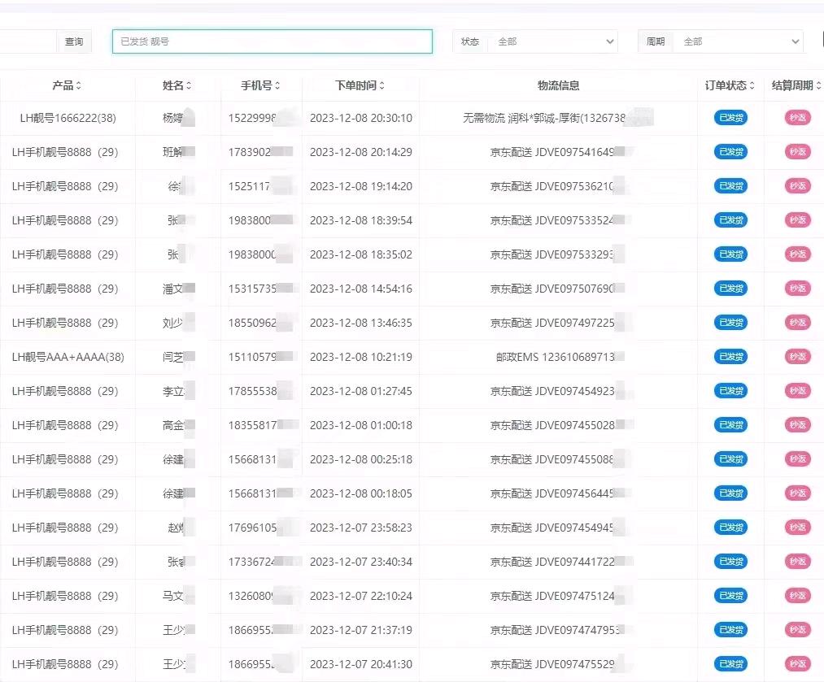Sort by 下单时间 column header
824x682 pixels.
pyautogui.click(x=360, y=85)
